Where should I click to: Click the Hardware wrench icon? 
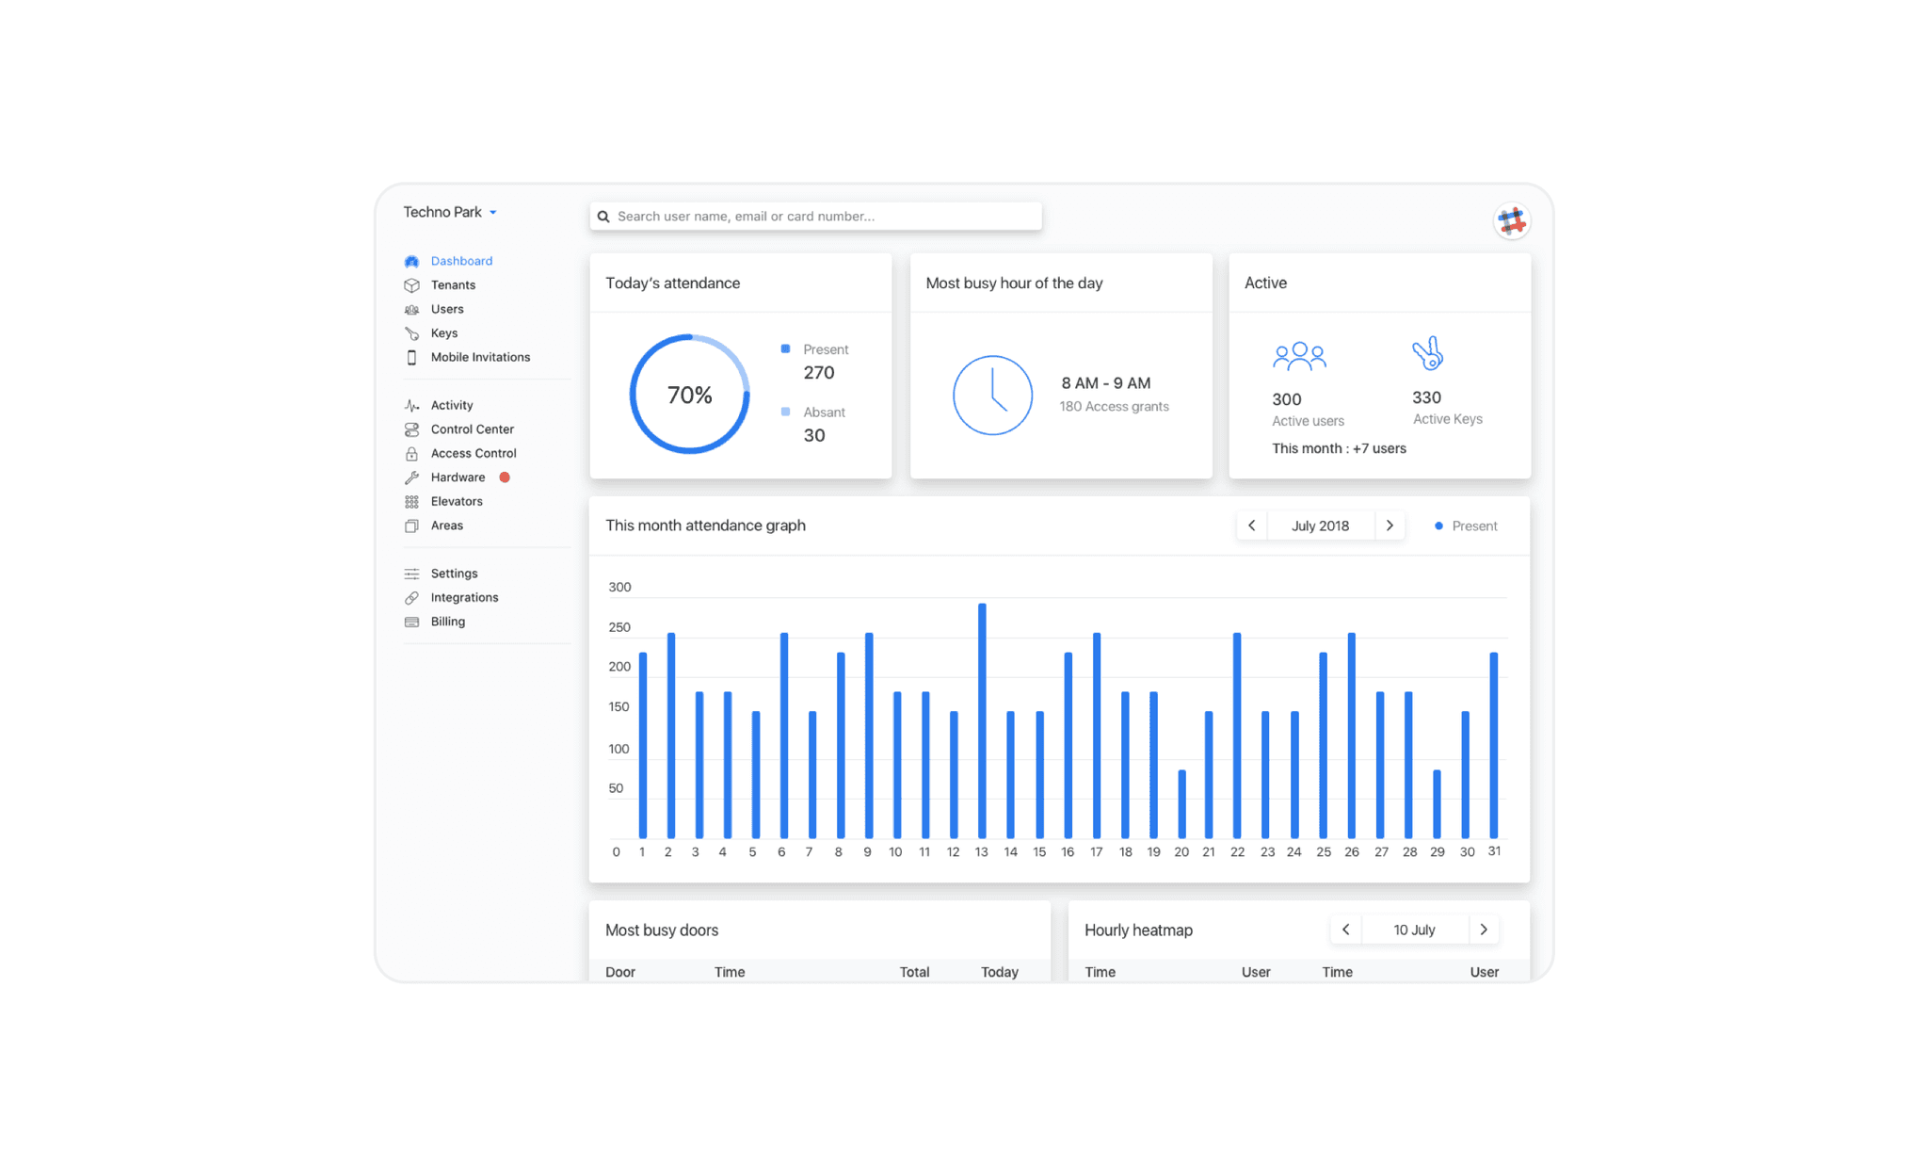[411, 477]
